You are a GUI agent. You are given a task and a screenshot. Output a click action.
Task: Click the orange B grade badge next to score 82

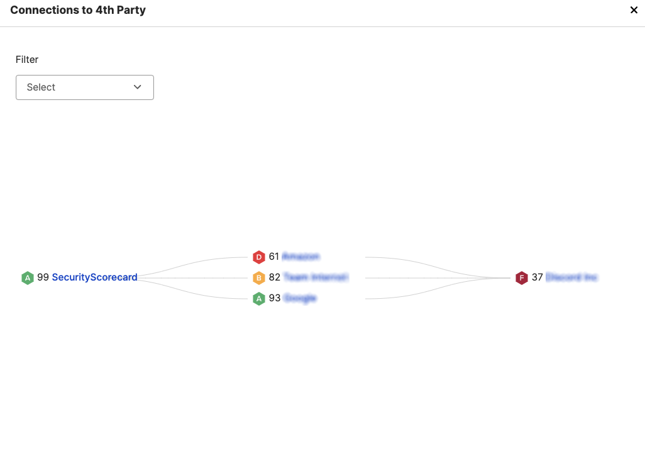pos(258,277)
